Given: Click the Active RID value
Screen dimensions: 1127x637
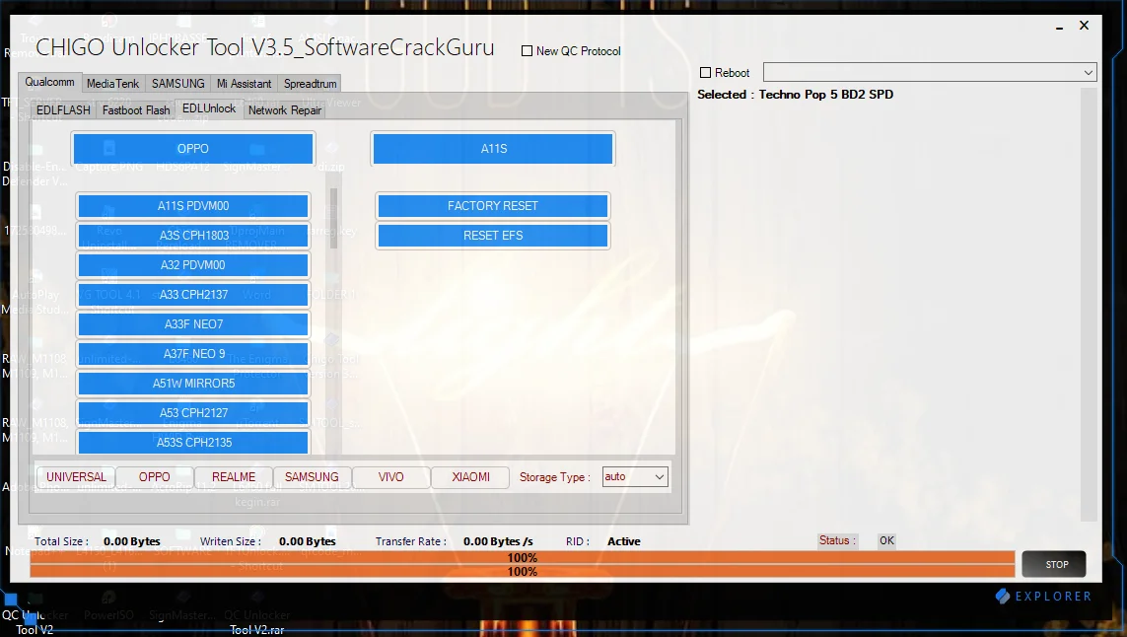Looking at the screenshot, I should tap(623, 541).
